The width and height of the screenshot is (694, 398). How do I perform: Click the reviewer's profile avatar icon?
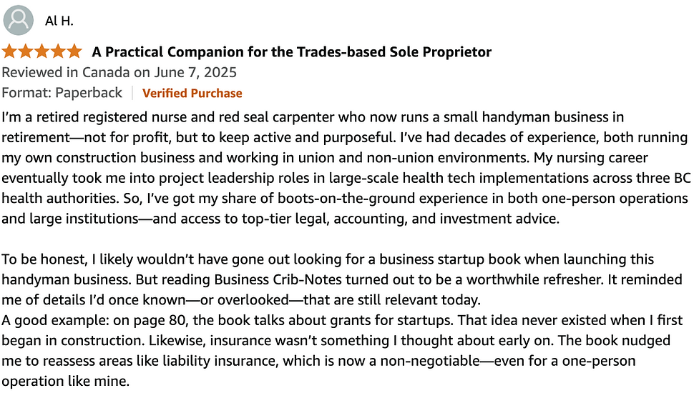coord(18,20)
